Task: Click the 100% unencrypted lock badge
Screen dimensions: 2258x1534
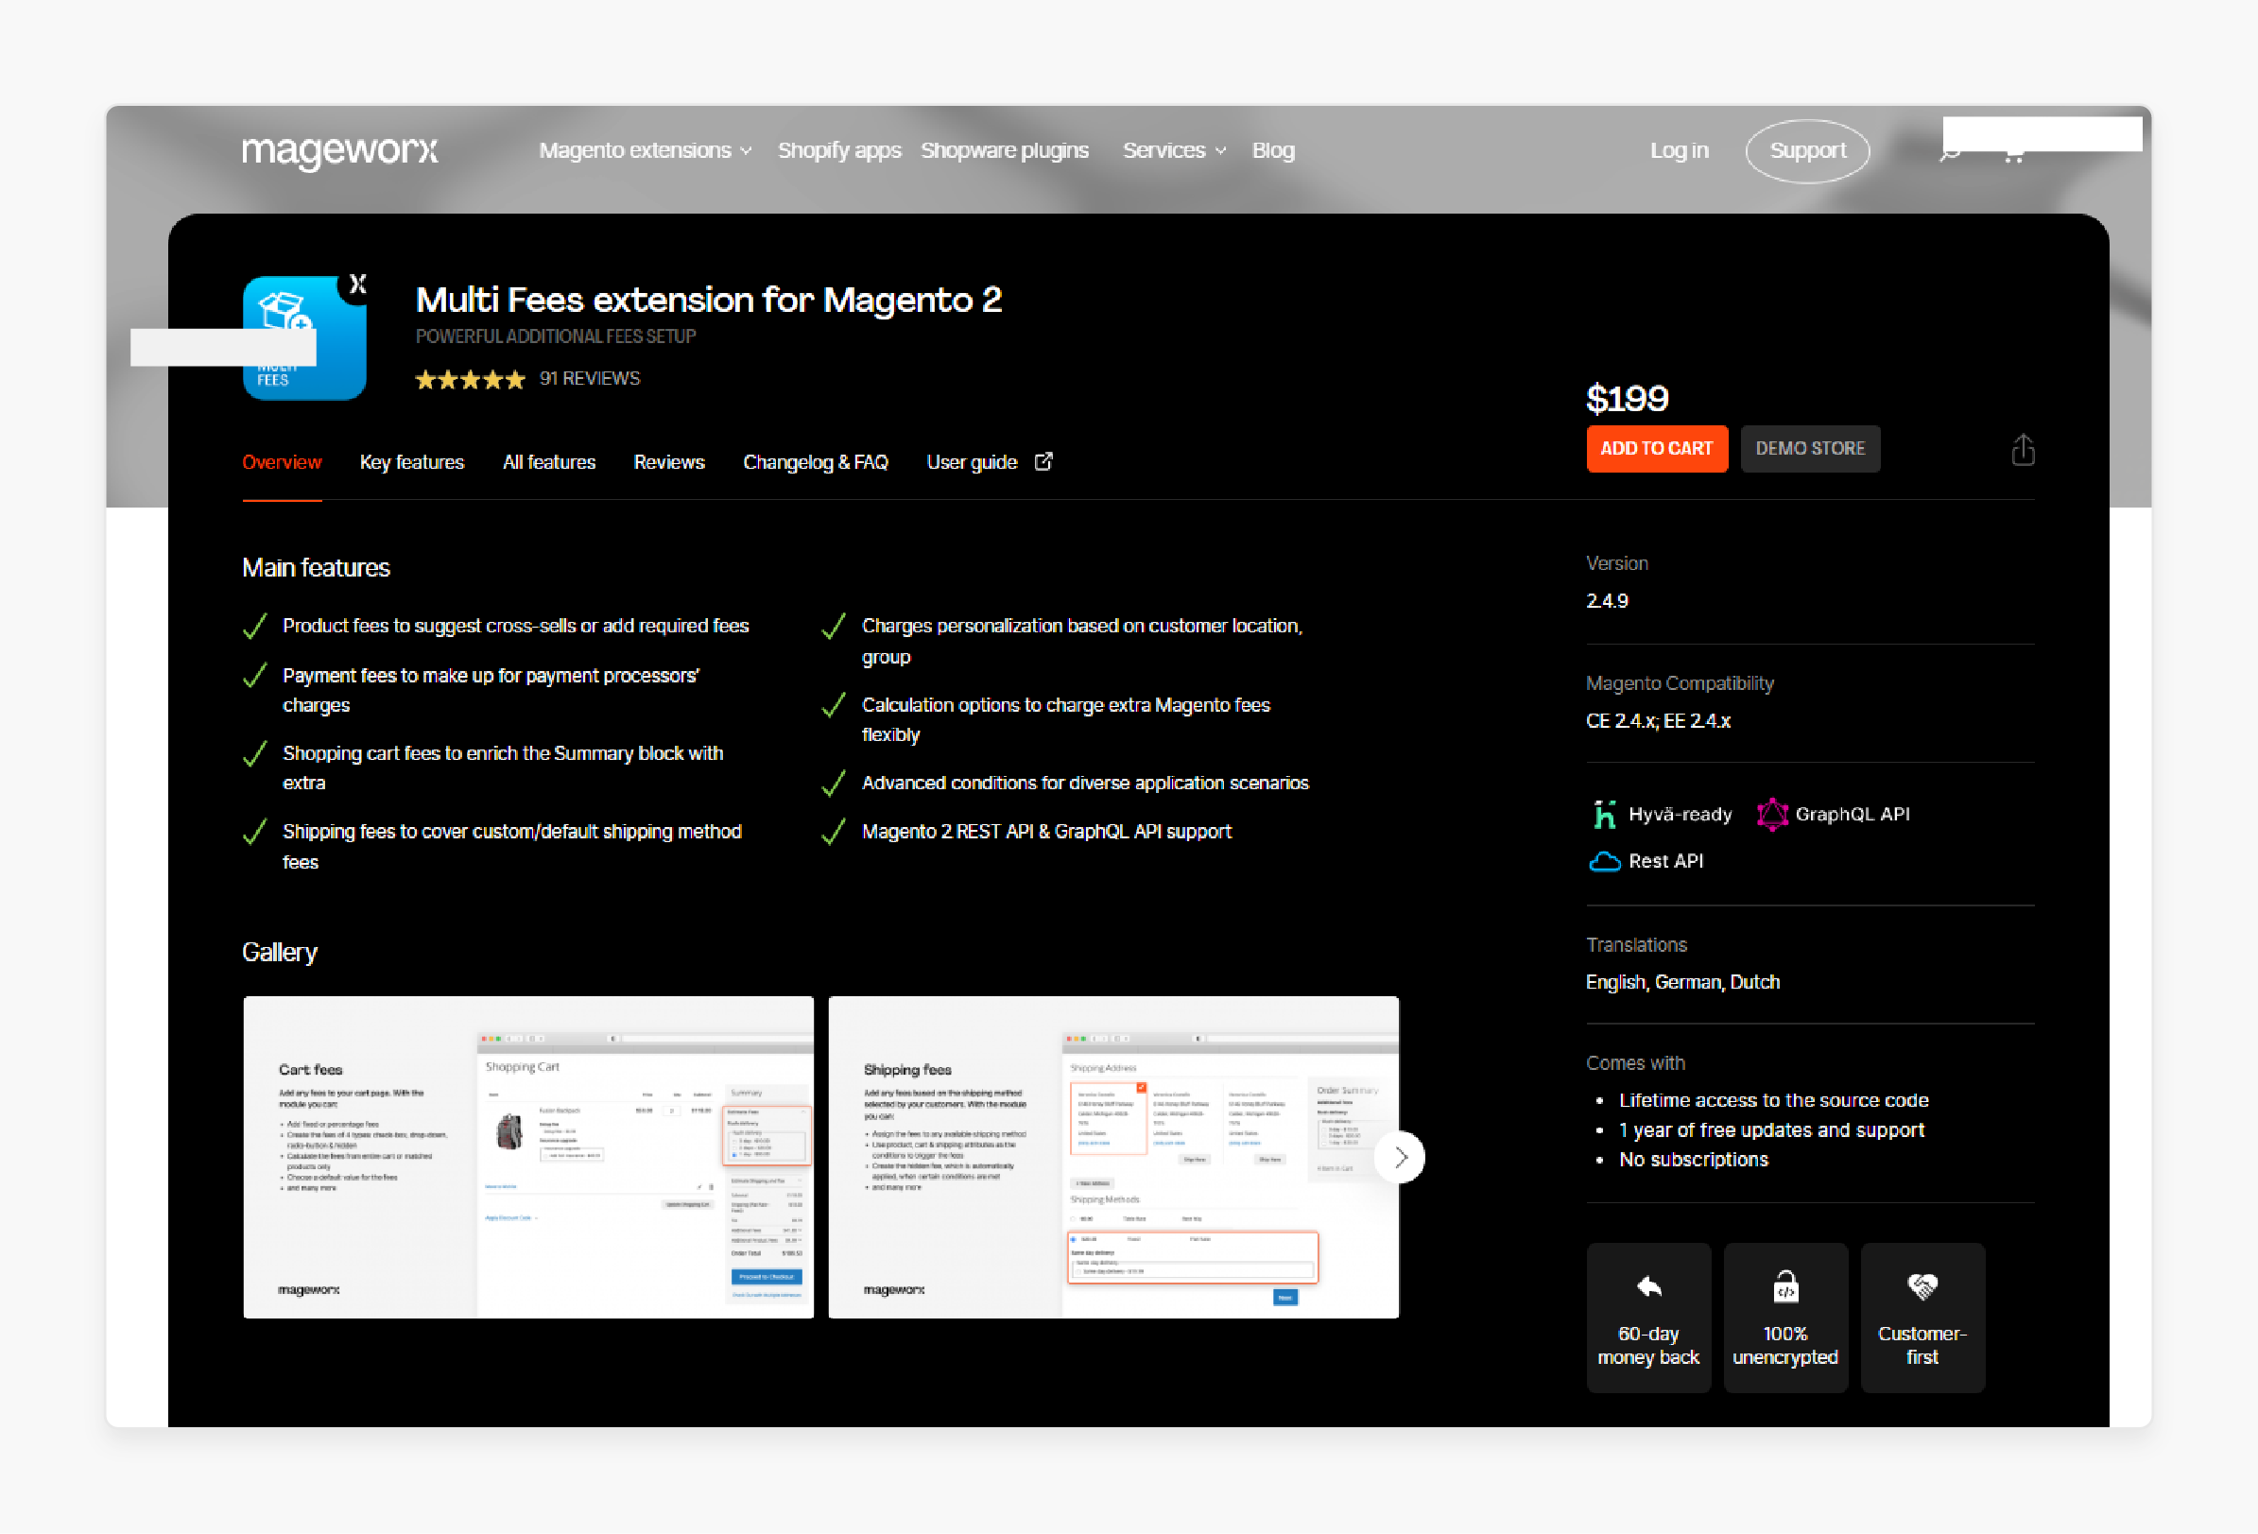Action: (1784, 1318)
